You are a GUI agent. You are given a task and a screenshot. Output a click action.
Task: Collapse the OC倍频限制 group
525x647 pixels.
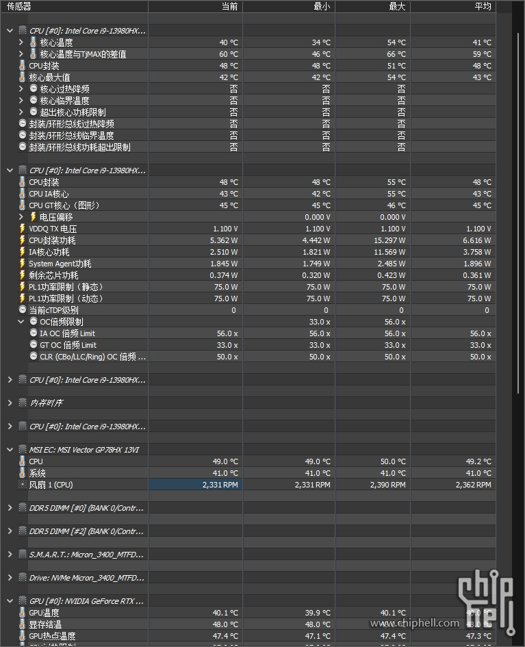[21, 322]
